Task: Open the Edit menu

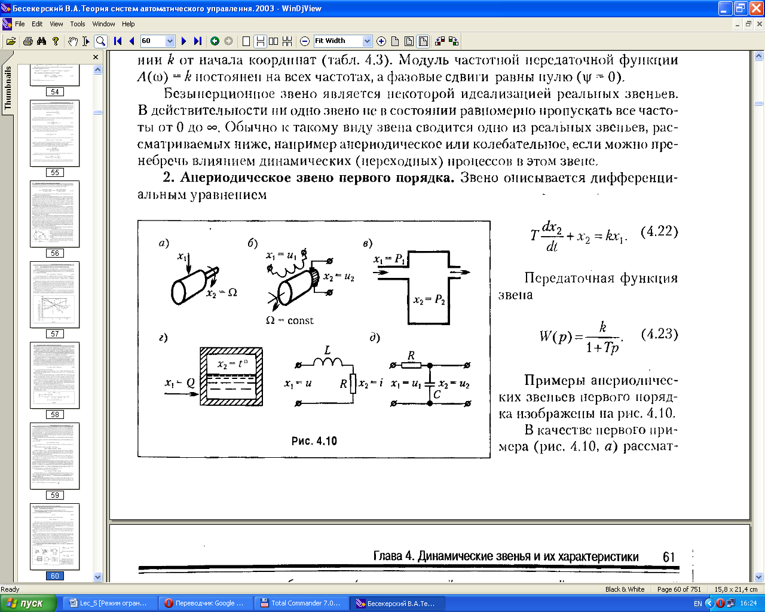Action: coord(37,24)
